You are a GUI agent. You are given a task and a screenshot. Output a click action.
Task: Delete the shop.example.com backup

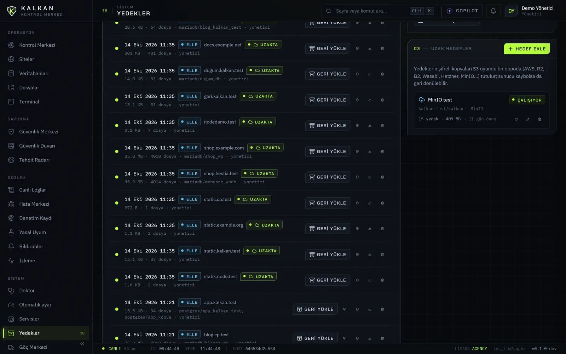pos(382,152)
